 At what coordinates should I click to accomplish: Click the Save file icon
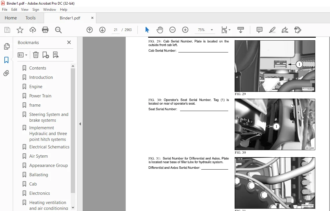[7, 30]
